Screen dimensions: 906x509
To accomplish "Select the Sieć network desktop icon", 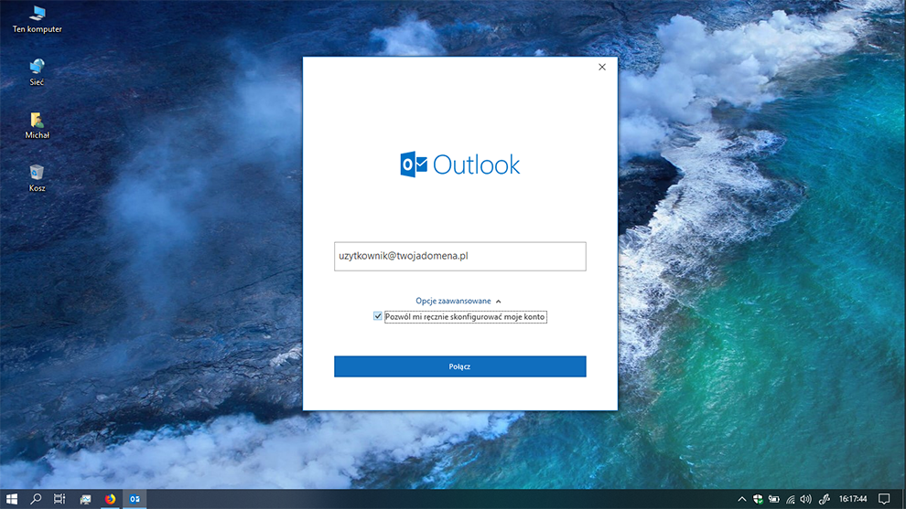I will (x=37, y=69).
